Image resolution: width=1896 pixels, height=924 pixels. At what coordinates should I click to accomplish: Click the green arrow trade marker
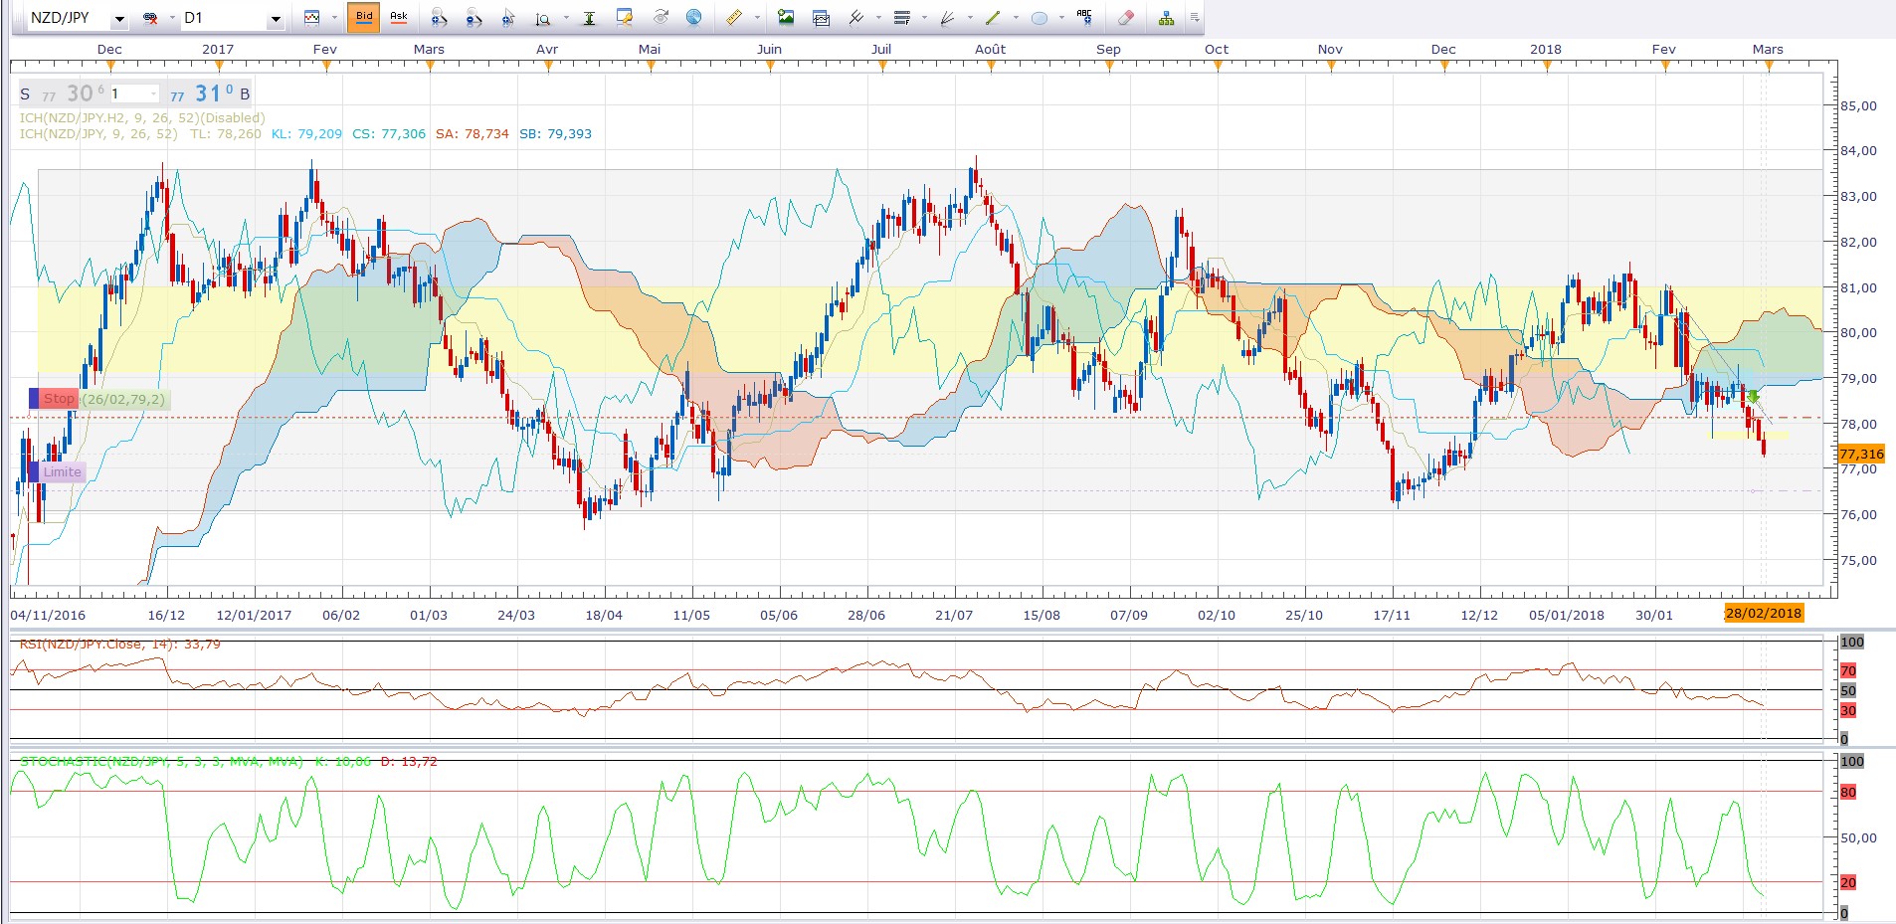pos(1753,397)
